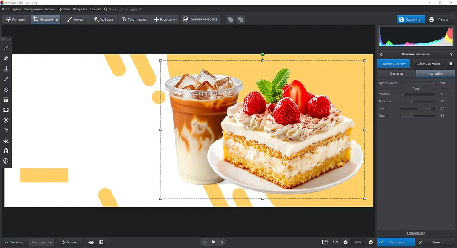Click the green rotation handle above clipart
This screenshot has width=457, height=248.
pyautogui.click(x=262, y=54)
